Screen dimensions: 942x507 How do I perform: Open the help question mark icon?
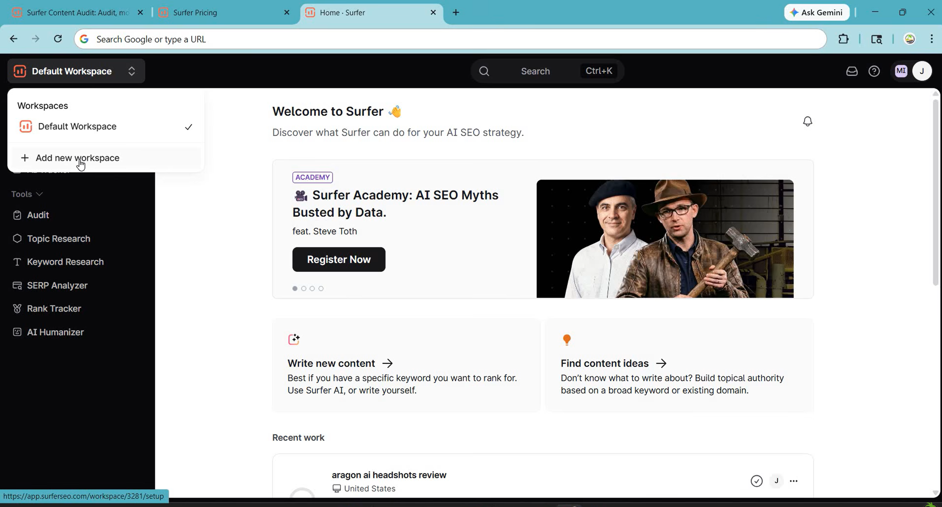(x=874, y=71)
